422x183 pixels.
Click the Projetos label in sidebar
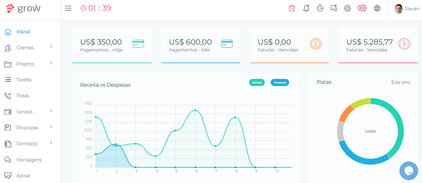pyautogui.click(x=25, y=64)
